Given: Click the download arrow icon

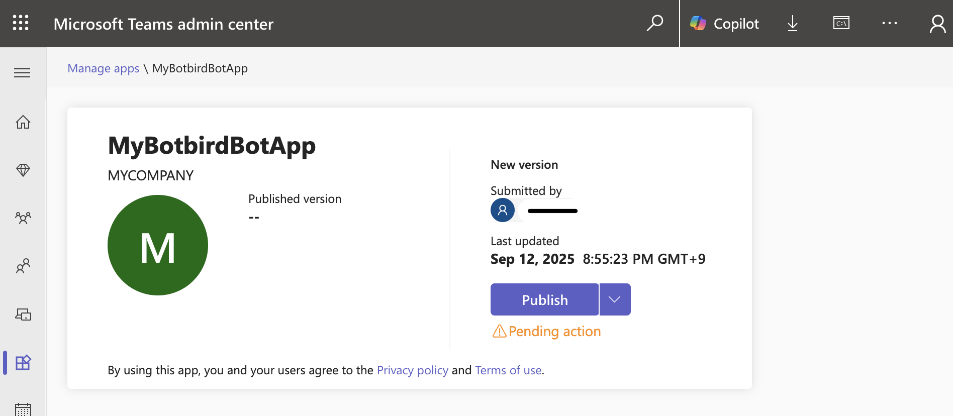Looking at the screenshot, I should [793, 23].
